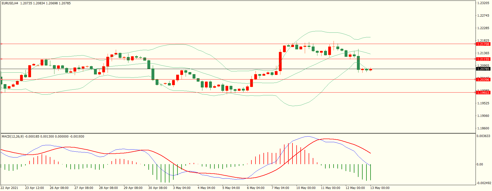Click the 12 May 00:00 time label
Screen dimensions: 492x191
(355, 188)
